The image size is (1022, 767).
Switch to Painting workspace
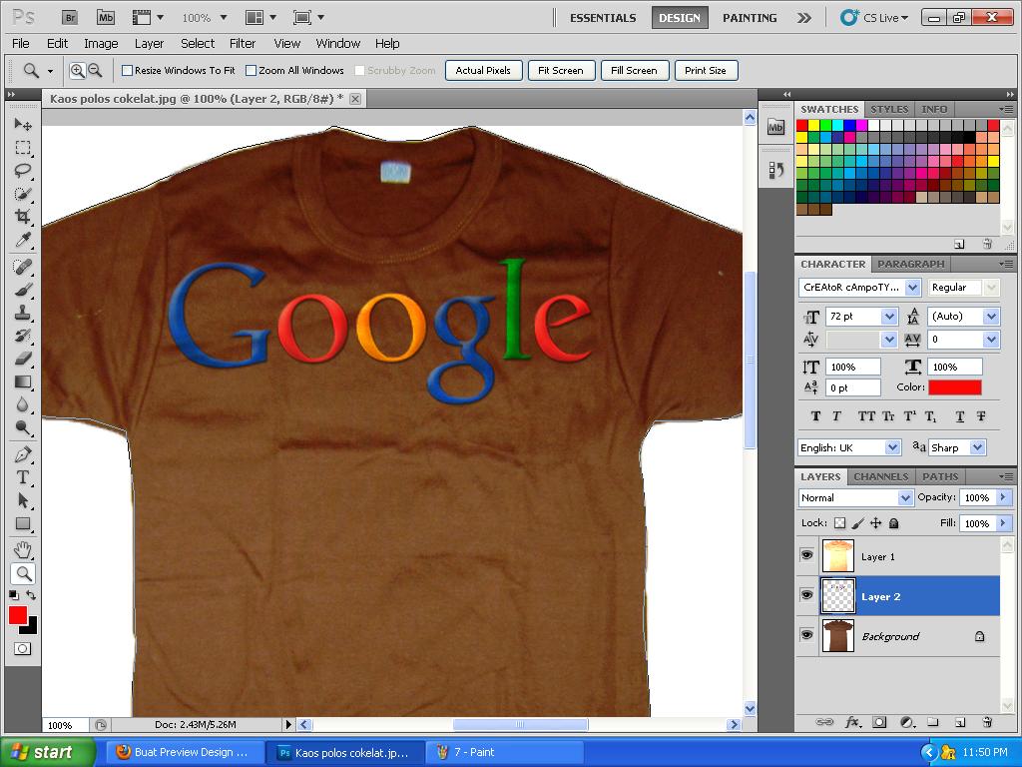[750, 18]
